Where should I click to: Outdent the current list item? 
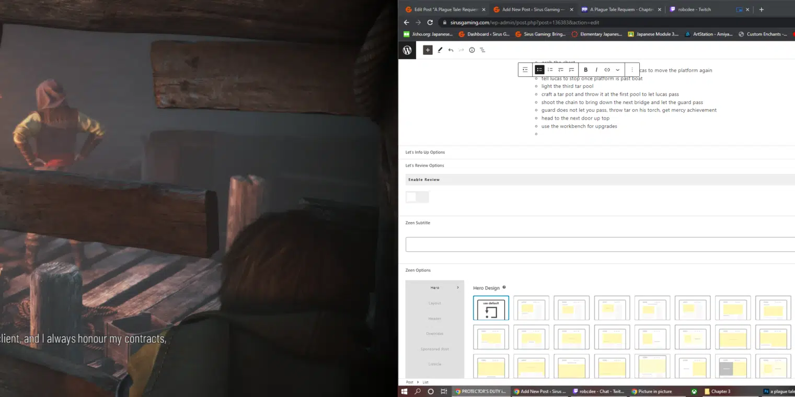click(560, 69)
